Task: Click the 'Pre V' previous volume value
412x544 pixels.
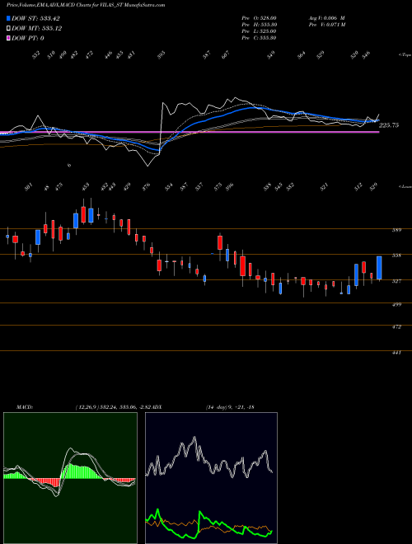Action: point(326,24)
